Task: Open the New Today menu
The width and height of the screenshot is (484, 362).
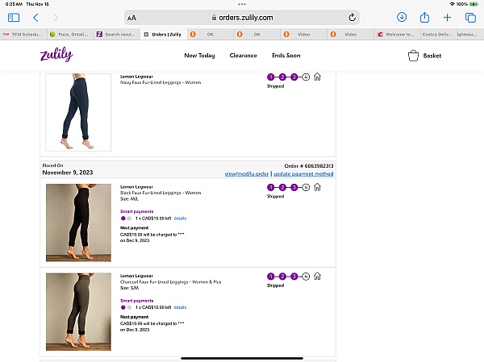Action: point(199,56)
